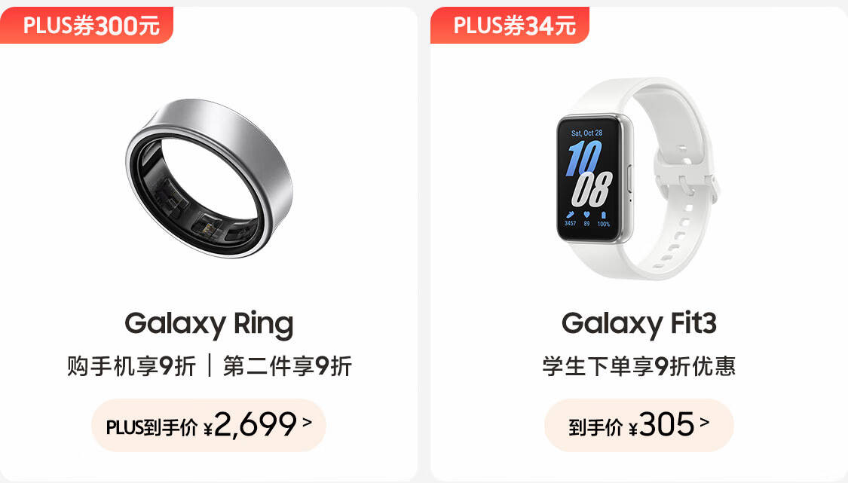
Task: Click the sensor inside the Galaxy Ring
Action: (x=208, y=225)
